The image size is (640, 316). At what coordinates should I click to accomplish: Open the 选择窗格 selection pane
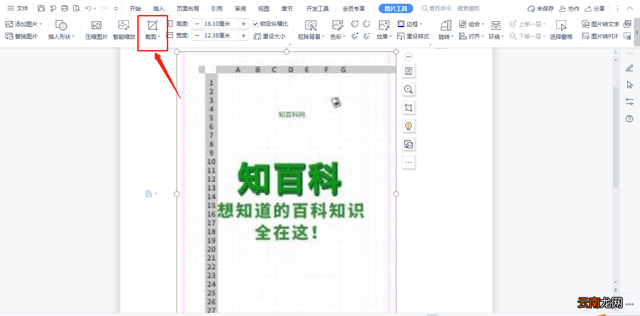point(561,30)
